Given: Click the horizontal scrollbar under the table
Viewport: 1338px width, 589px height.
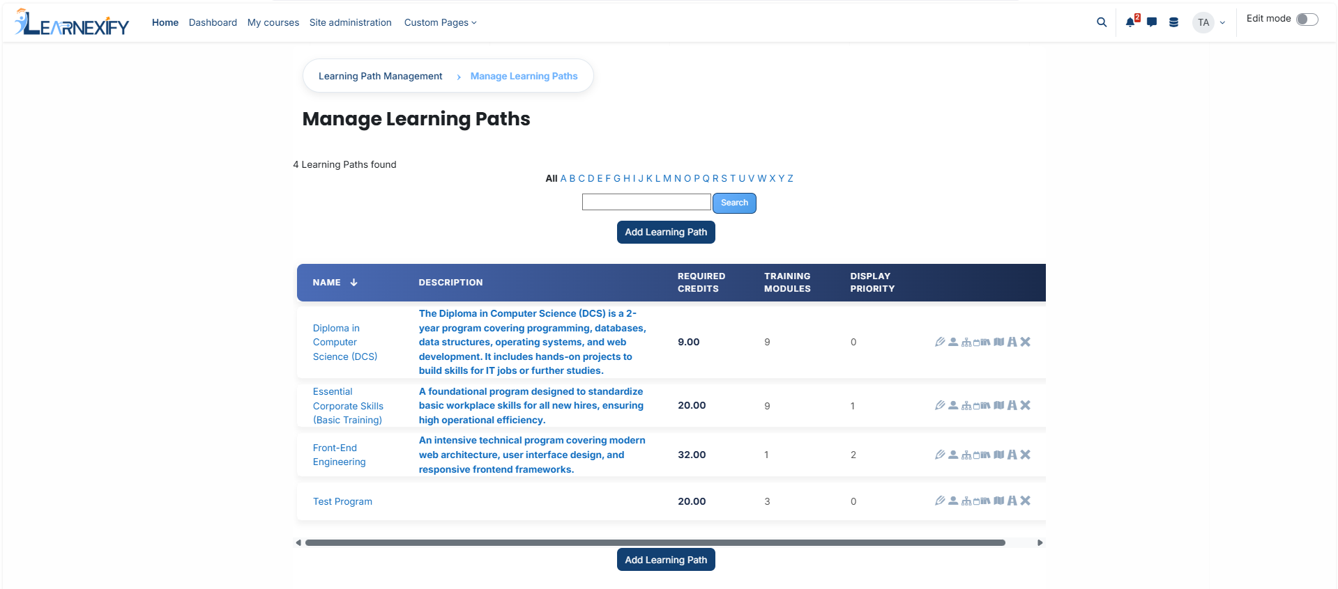Looking at the screenshot, I should 655,542.
